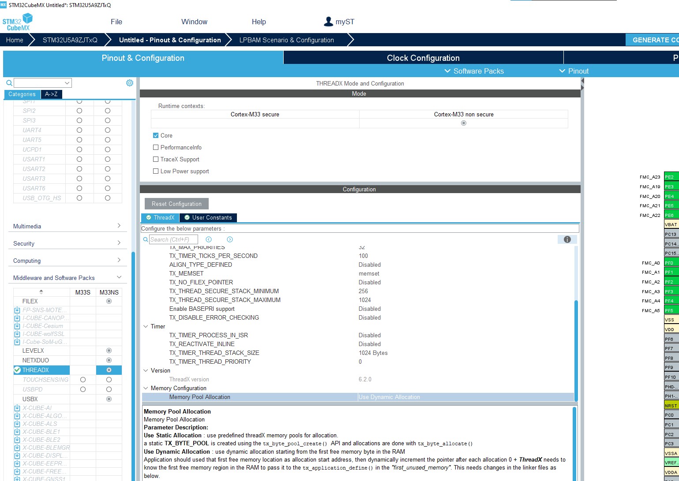679x481 pixels.
Task: Click the parameter description vertical scrollbar
Action: [574, 443]
